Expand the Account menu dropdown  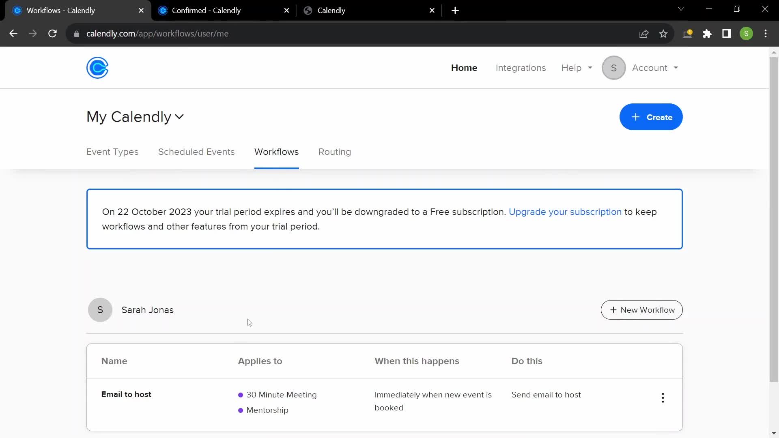click(654, 68)
